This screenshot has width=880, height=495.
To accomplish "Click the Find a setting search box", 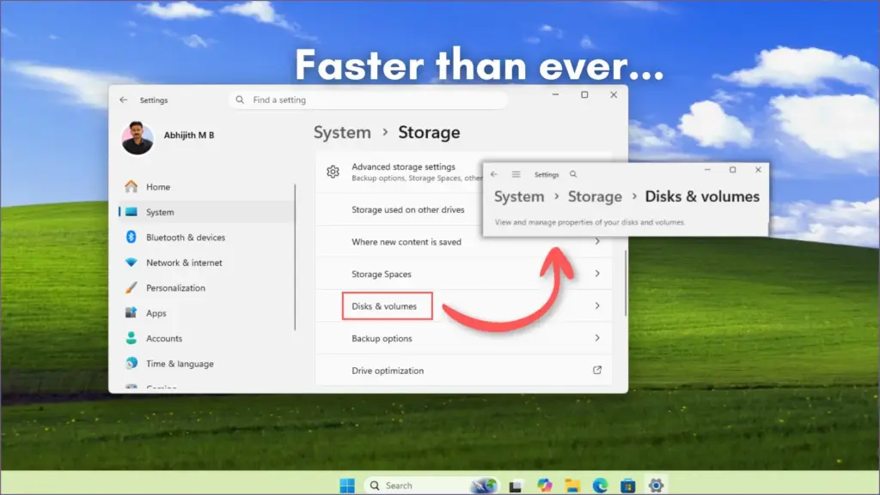I will (x=368, y=100).
